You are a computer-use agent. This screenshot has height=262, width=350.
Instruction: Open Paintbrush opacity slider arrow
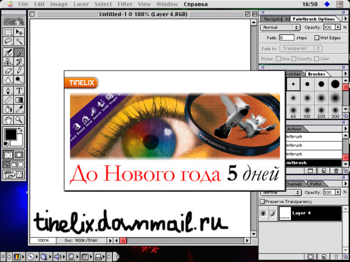[x=338, y=27]
